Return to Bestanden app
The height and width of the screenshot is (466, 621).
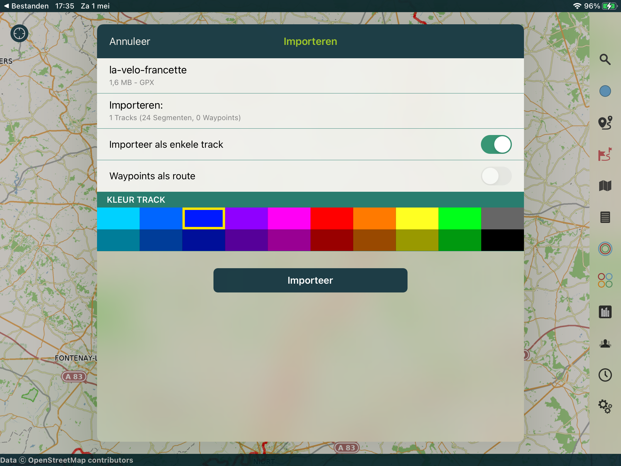coord(26,6)
